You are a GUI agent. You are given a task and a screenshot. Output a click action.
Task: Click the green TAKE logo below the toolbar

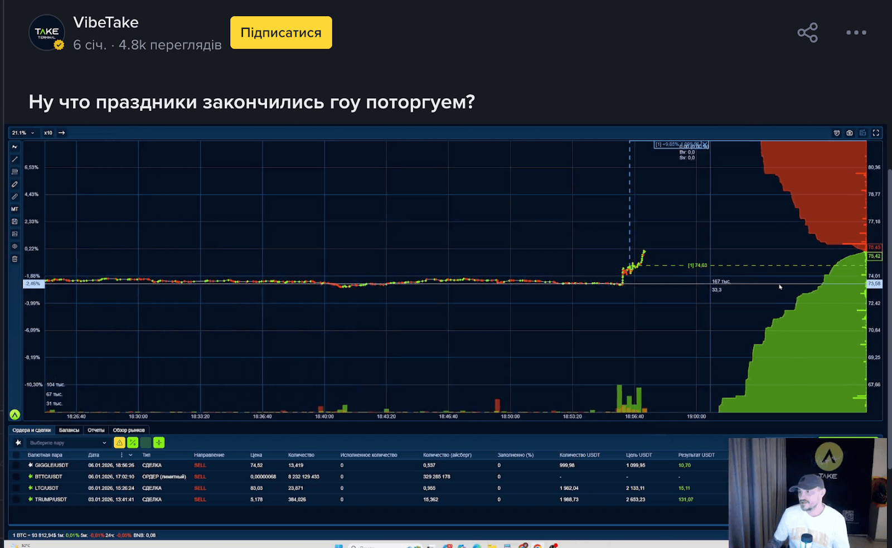point(15,415)
